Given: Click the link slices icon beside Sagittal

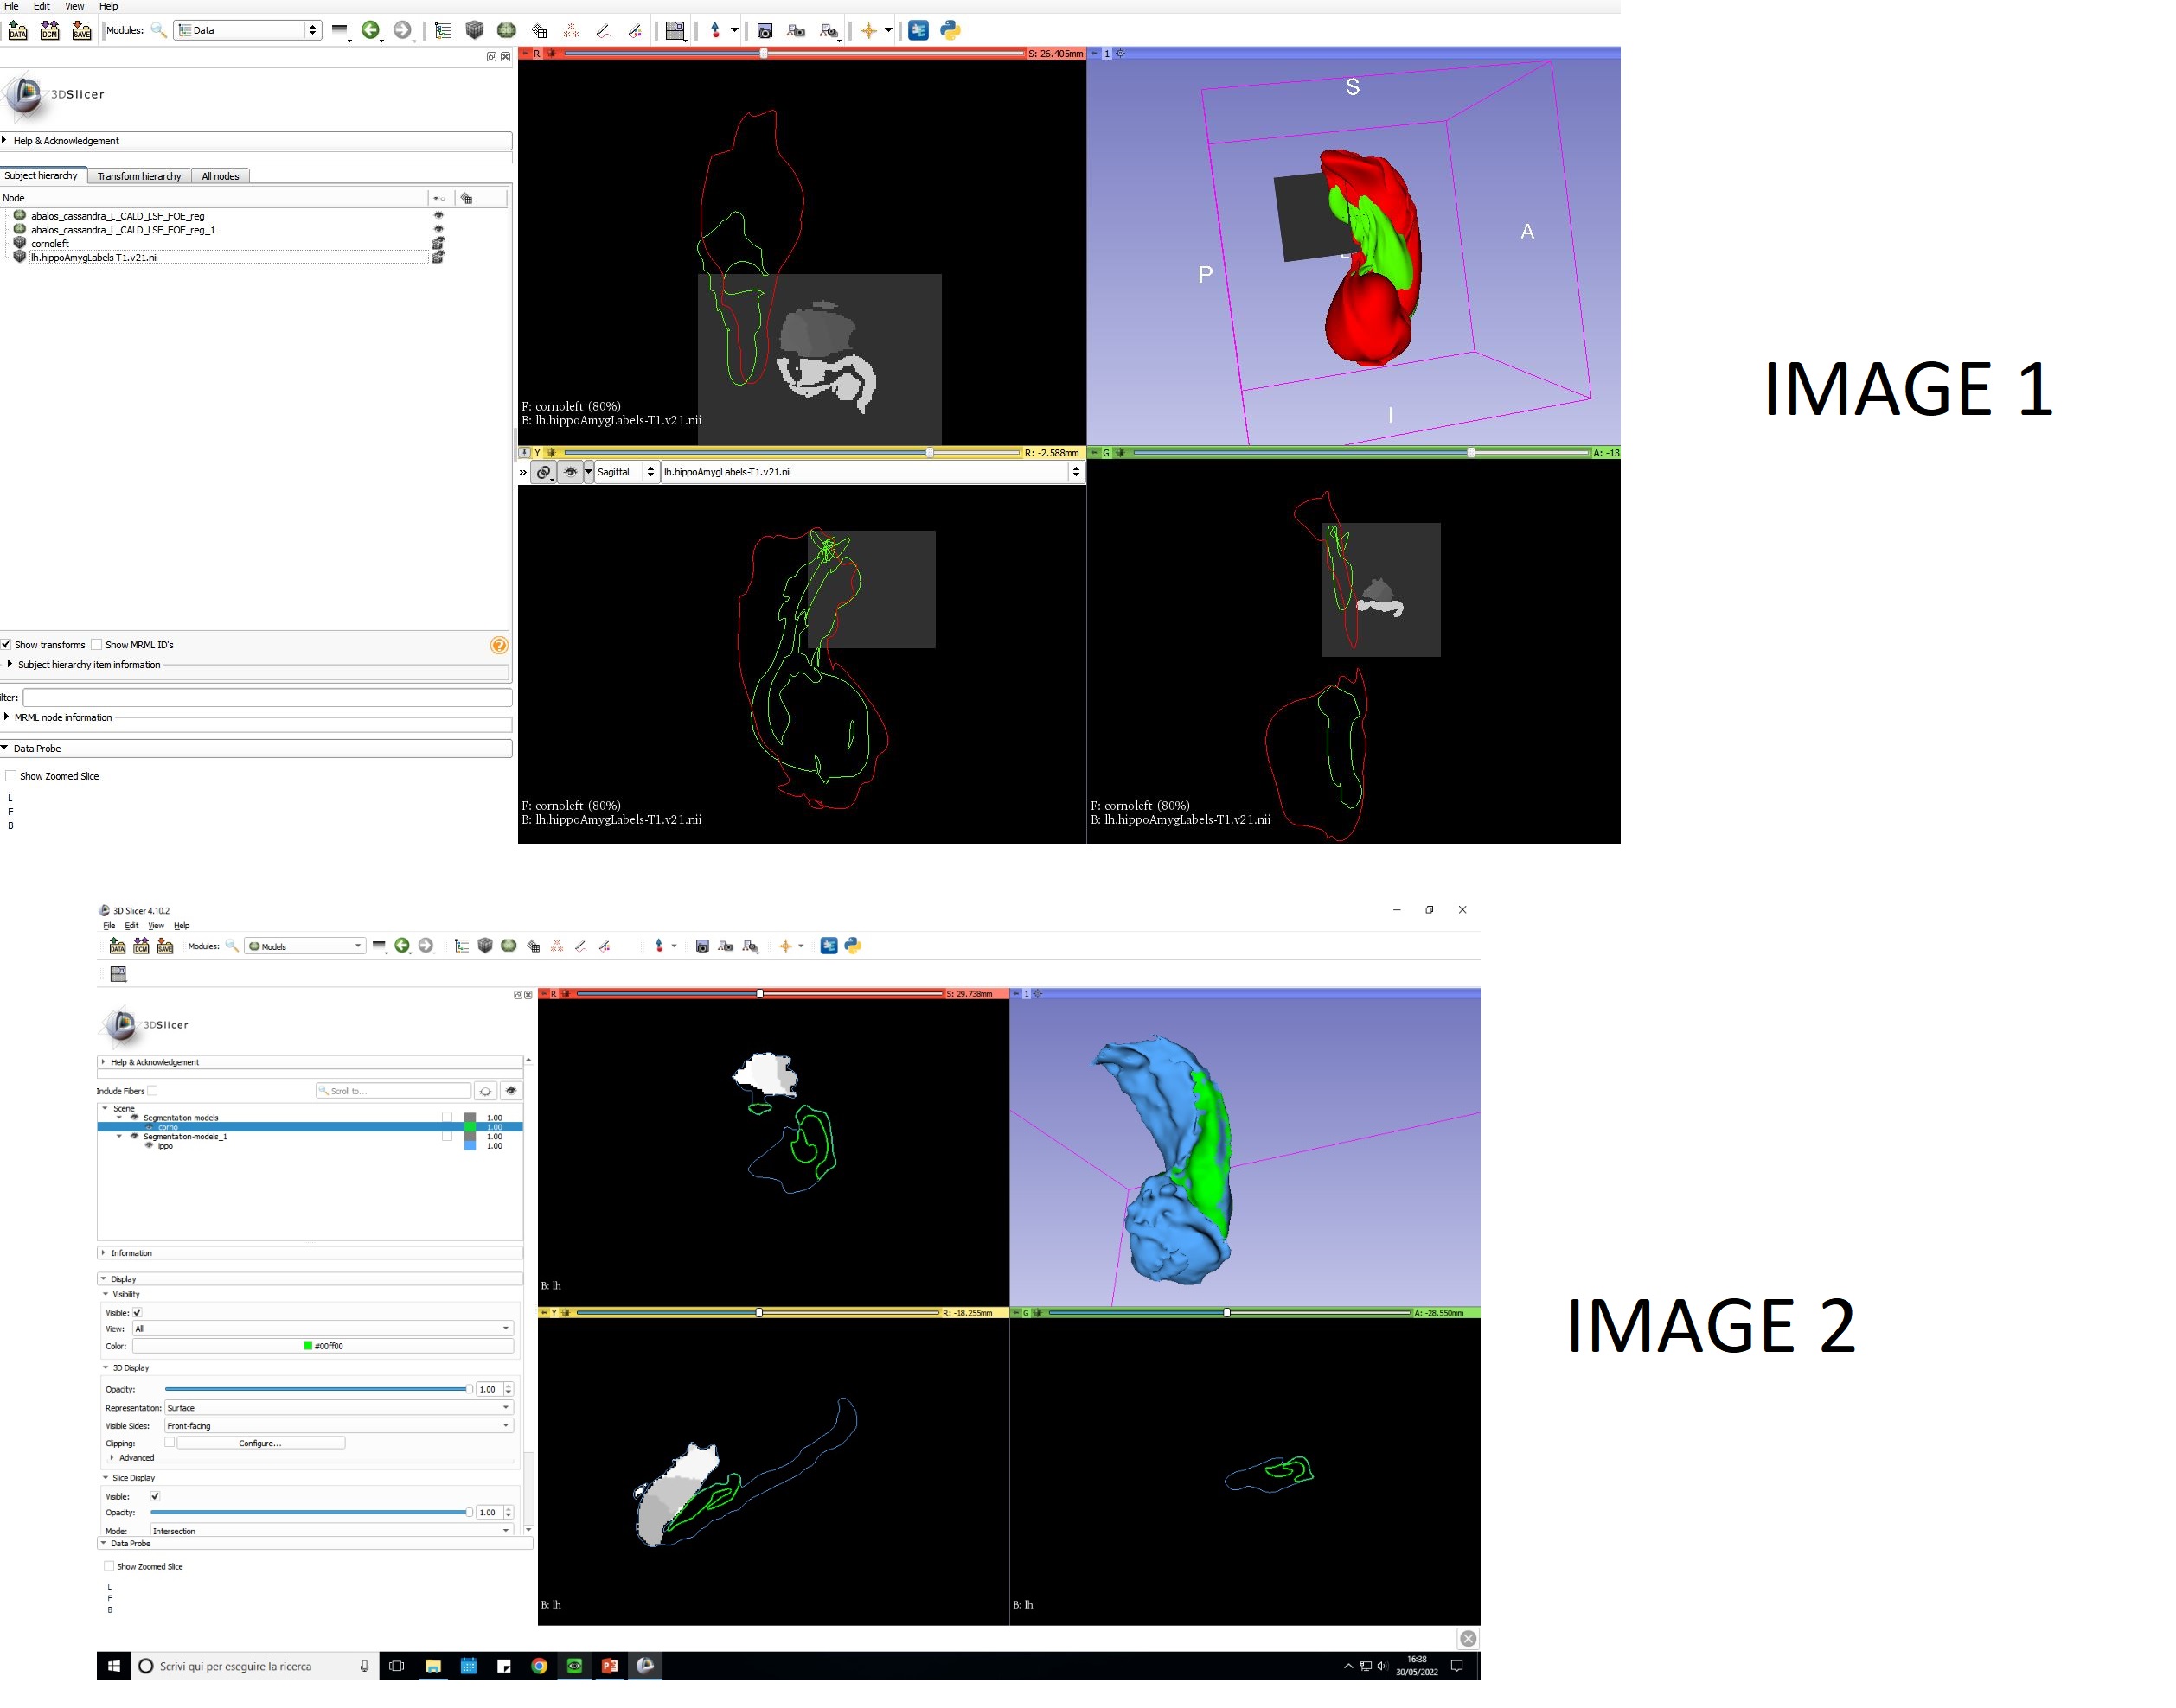Looking at the screenshot, I should point(543,472).
